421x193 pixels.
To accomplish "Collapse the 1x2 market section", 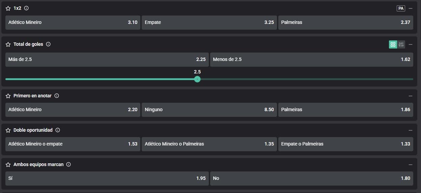I will (411, 8).
